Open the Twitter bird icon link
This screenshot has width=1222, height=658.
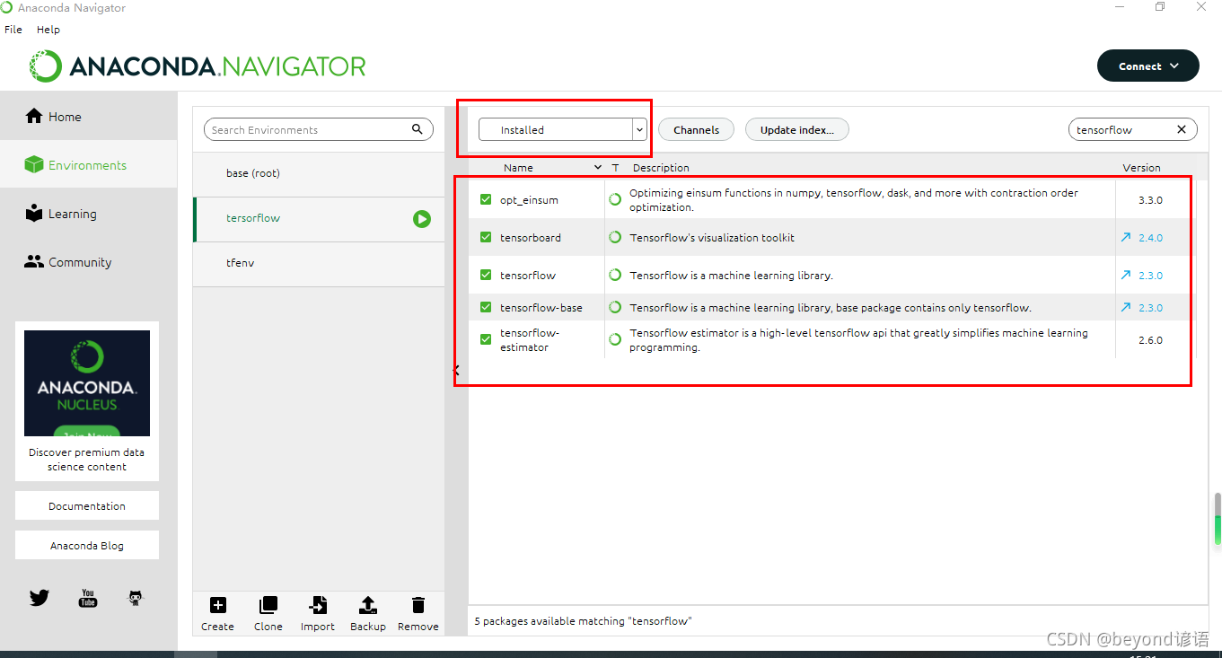40,598
